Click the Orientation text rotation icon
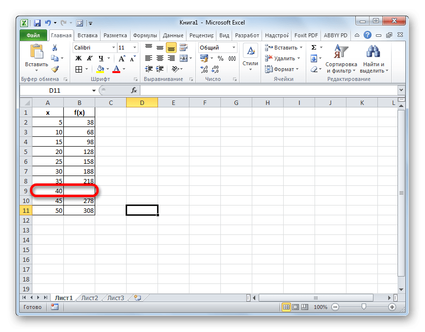The height and width of the screenshot is (332, 425). tap(175, 69)
